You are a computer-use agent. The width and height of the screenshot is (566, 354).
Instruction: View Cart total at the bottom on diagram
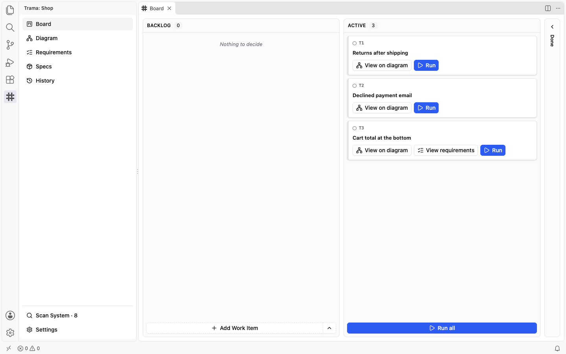pyautogui.click(x=382, y=150)
